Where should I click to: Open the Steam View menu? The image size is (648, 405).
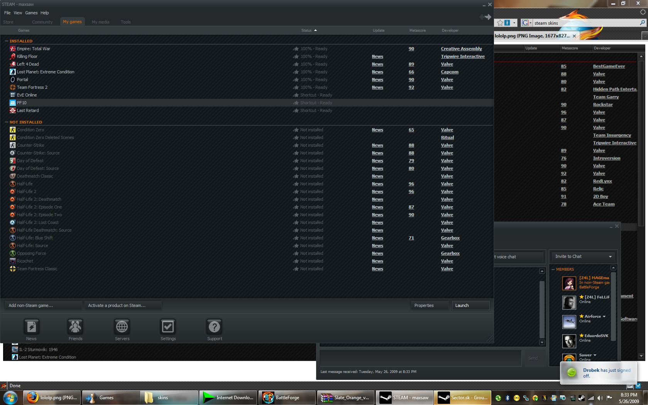click(x=18, y=13)
